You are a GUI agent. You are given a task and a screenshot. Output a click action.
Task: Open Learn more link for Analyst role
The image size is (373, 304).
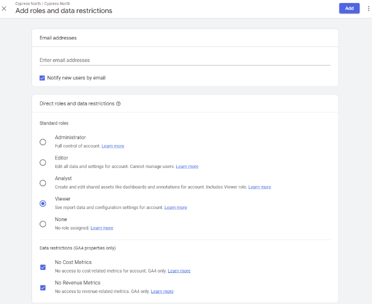pos(259,187)
